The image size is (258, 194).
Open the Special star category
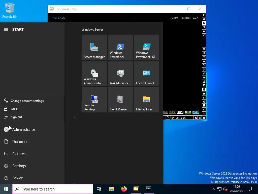tap(204, 93)
